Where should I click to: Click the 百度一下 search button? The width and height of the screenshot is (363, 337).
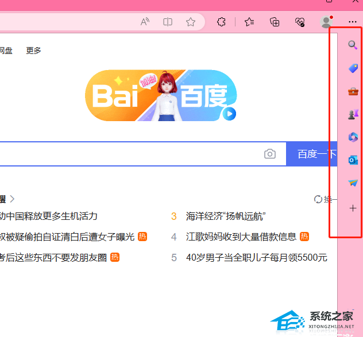(312, 154)
